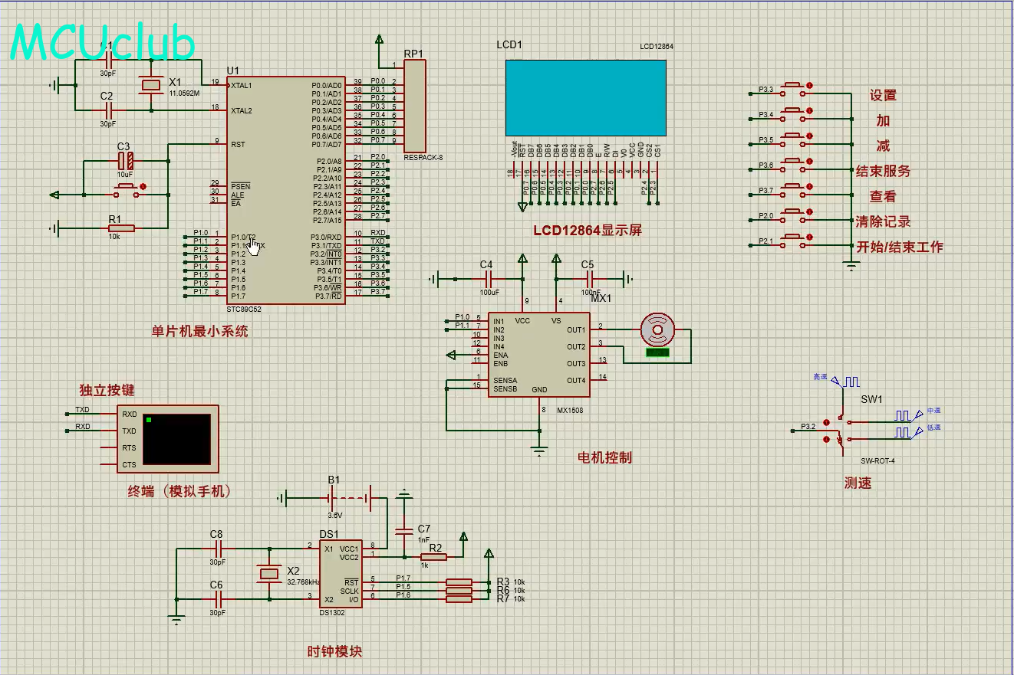This screenshot has height=675, width=1014.
Task: Click the OUT1 pin label on MX1508
Action: (x=576, y=330)
